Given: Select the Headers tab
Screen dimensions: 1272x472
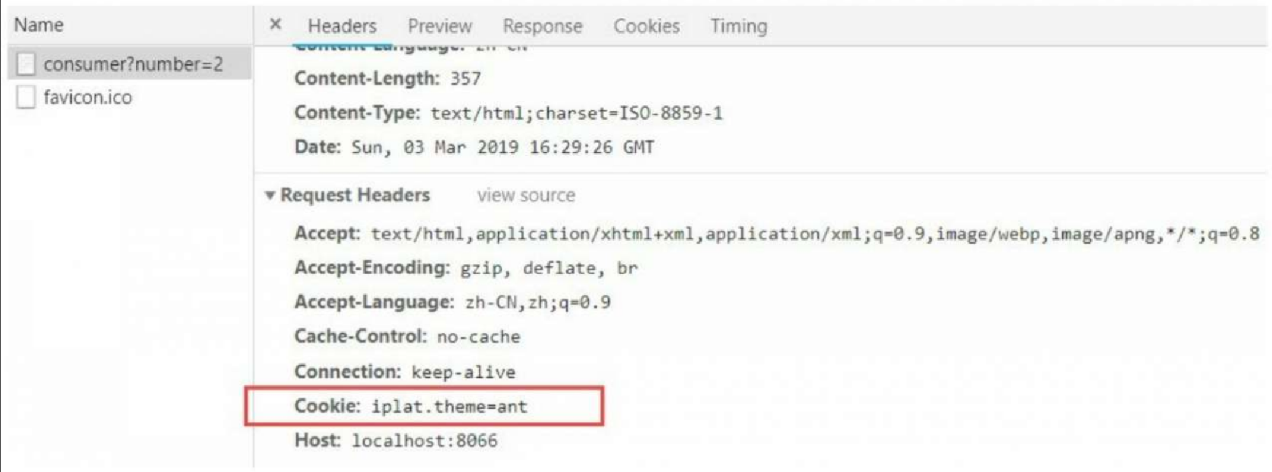Looking at the screenshot, I should [x=342, y=26].
